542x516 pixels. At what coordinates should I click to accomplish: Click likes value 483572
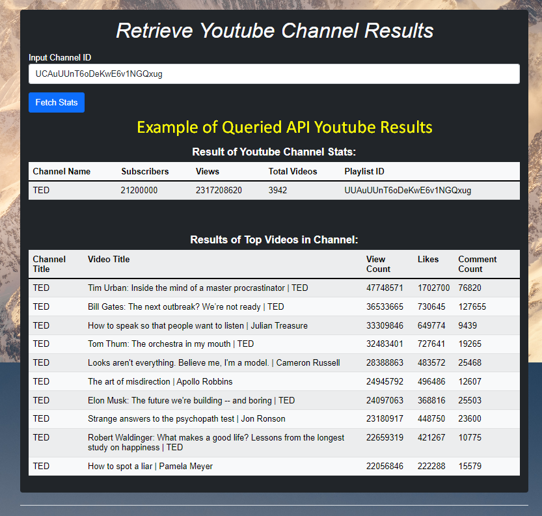(431, 362)
